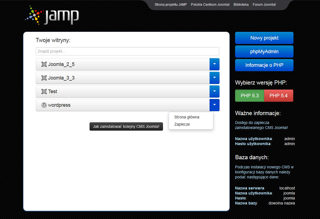The height and width of the screenshot is (219, 320).
Task: Choose 'Zaplecze' from the wordpress menu
Action: [182, 124]
